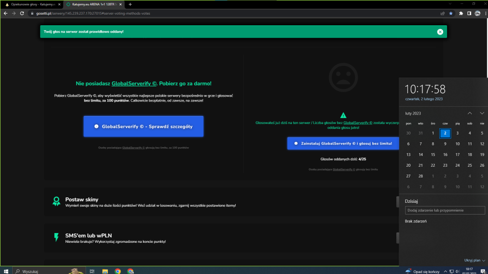The width and height of the screenshot is (488, 274).
Task: Open the Chrome profile avatar
Action: pos(477,13)
